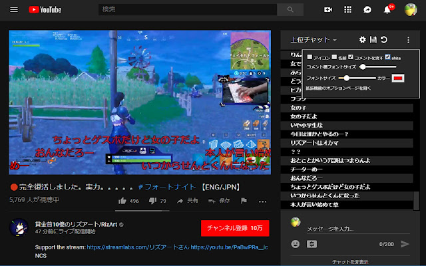Click the Fortnite live video player
This screenshot has width=426, height=266.
[x=140, y=102]
